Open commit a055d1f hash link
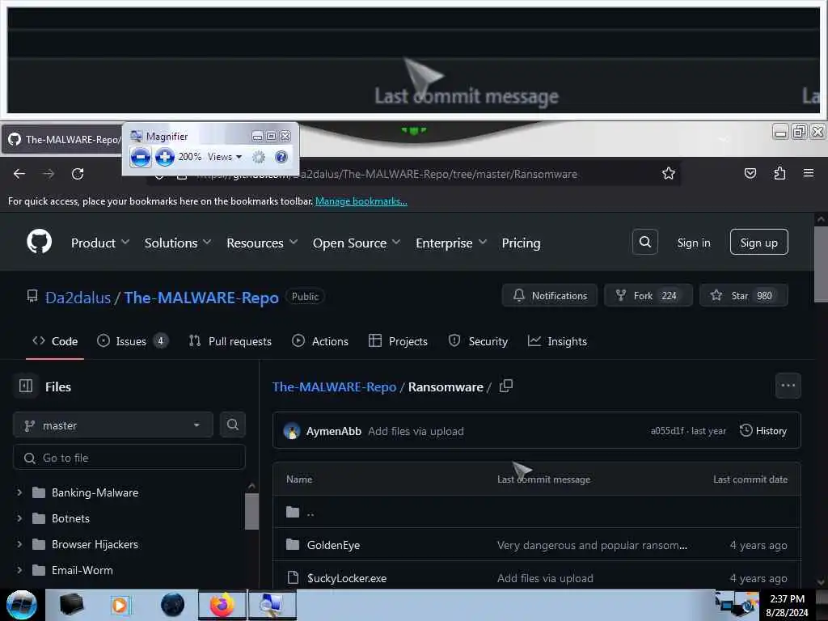 pyautogui.click(x=666, y=431)
